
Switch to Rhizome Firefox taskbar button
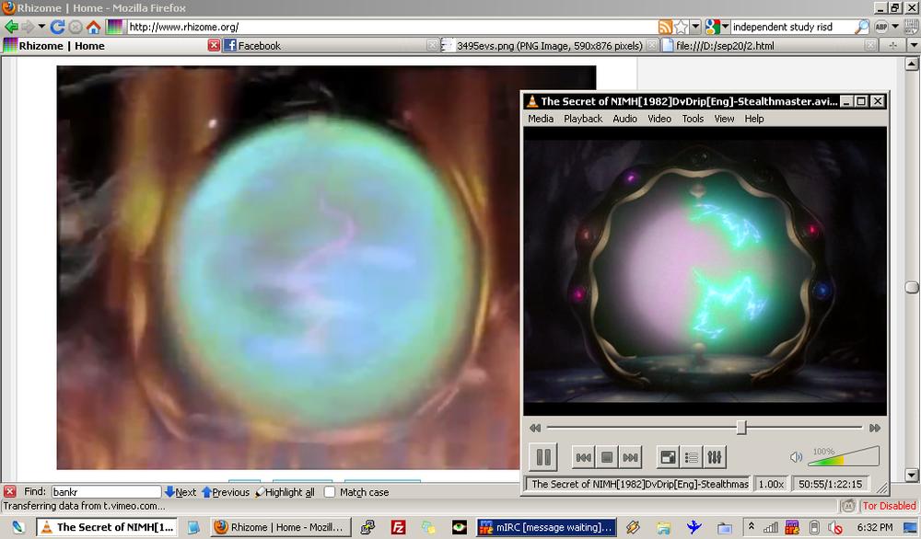[x=280, y=527]
